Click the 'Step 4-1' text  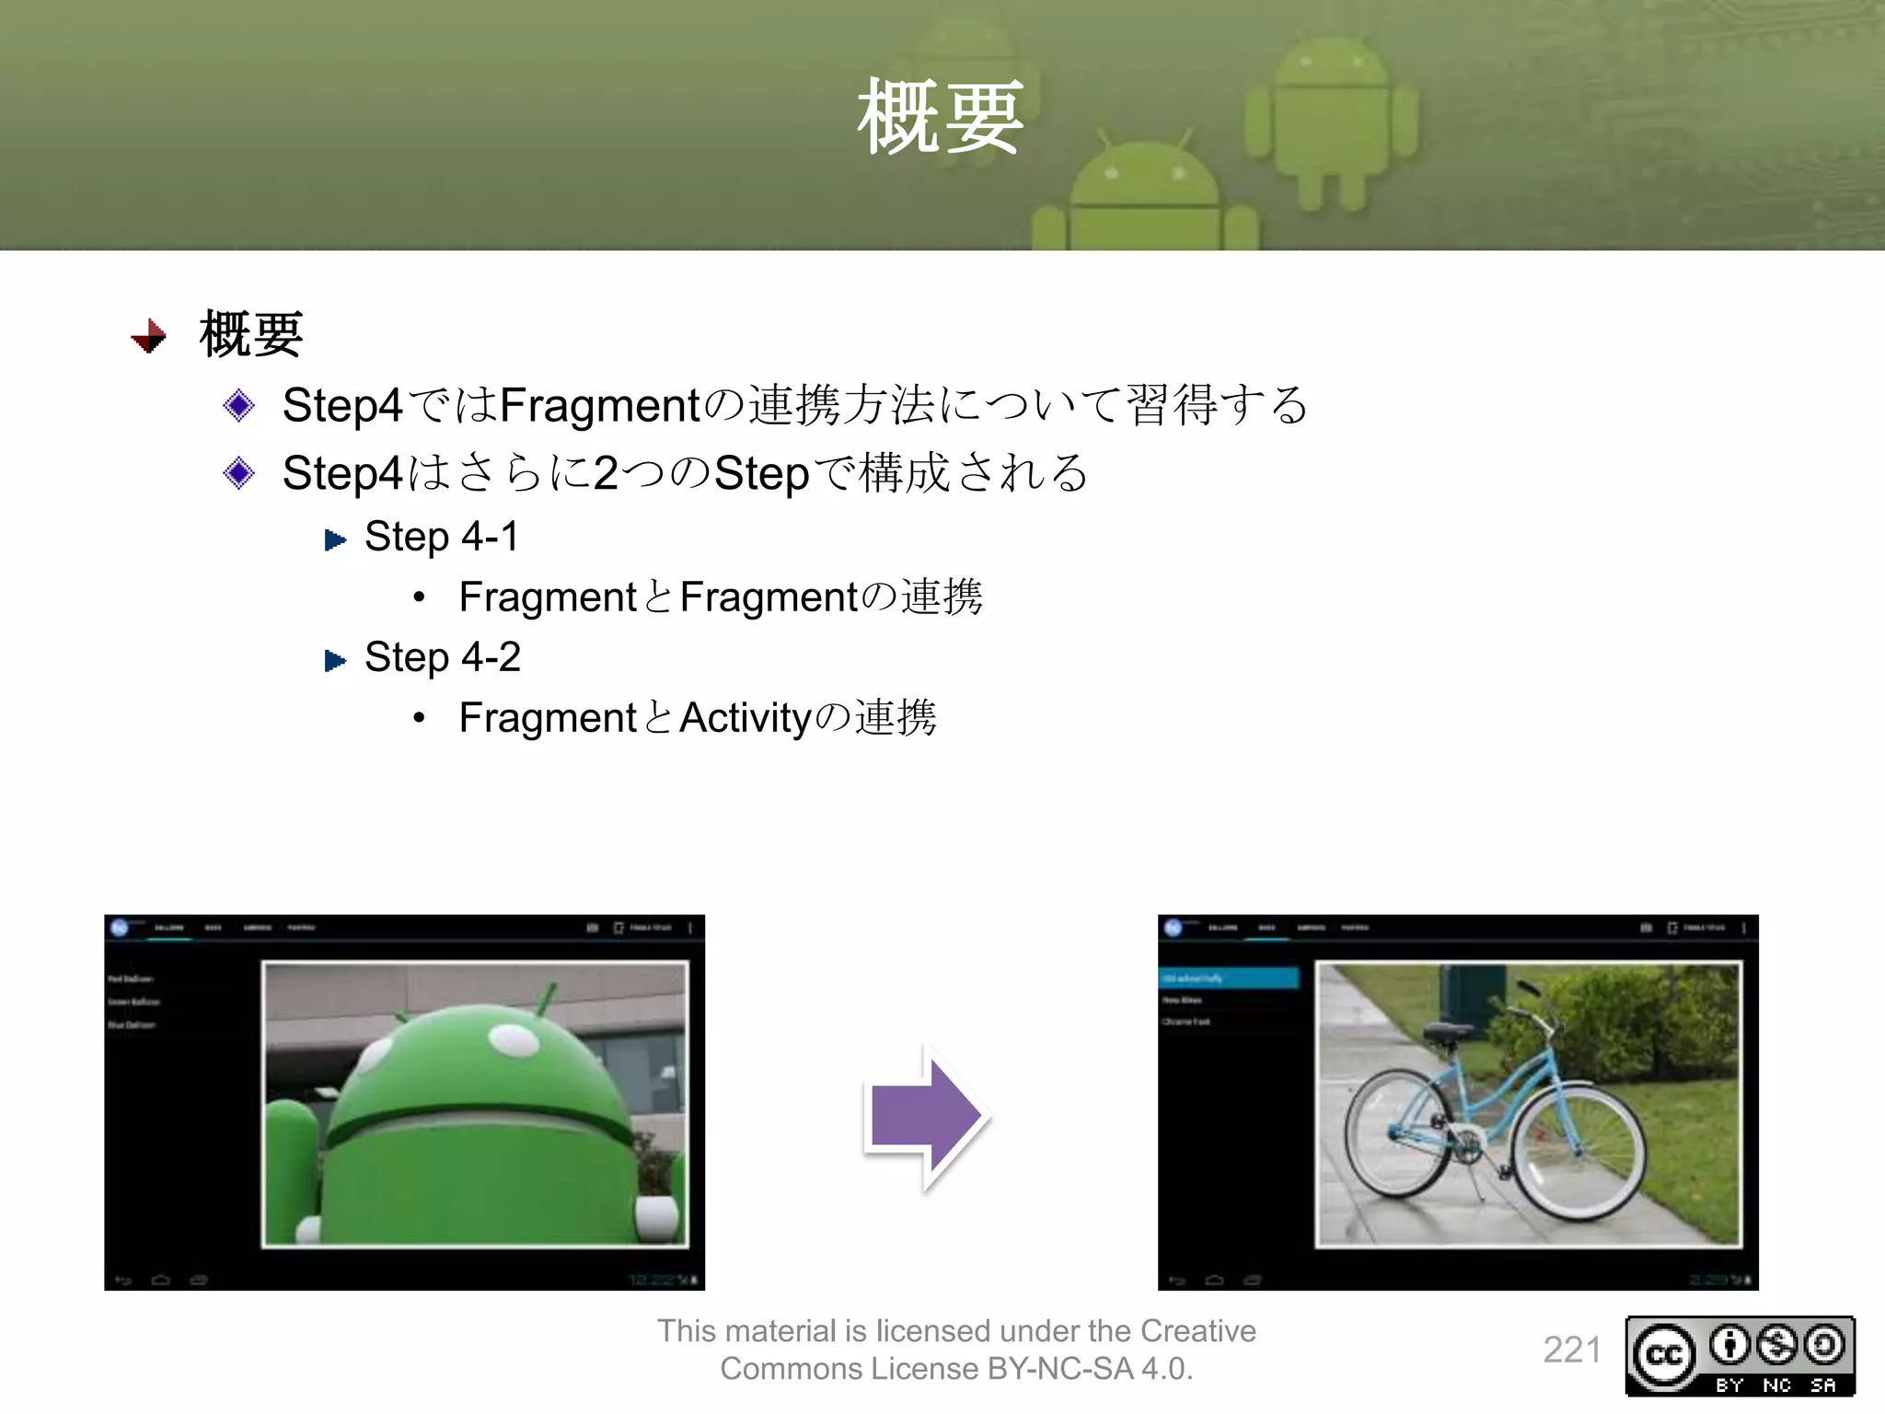pyautogui.click(x=442, y=537)
